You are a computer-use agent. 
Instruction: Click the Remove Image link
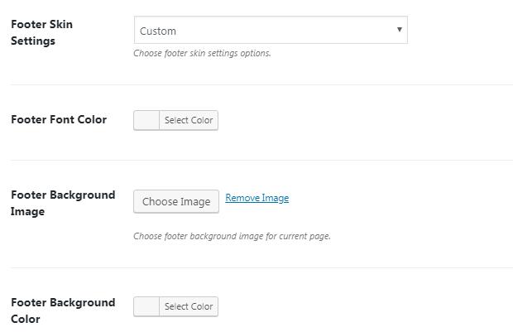[x=256, y=198]
